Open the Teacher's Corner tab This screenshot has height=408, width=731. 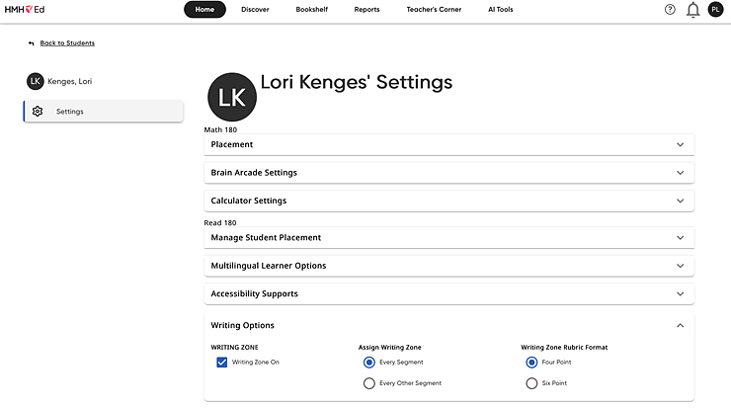(x=434, y=9)
